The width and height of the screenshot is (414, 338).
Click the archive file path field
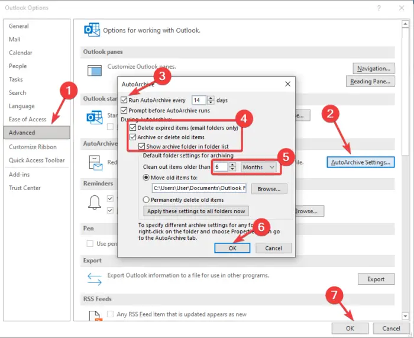click(x=199, y=188)
